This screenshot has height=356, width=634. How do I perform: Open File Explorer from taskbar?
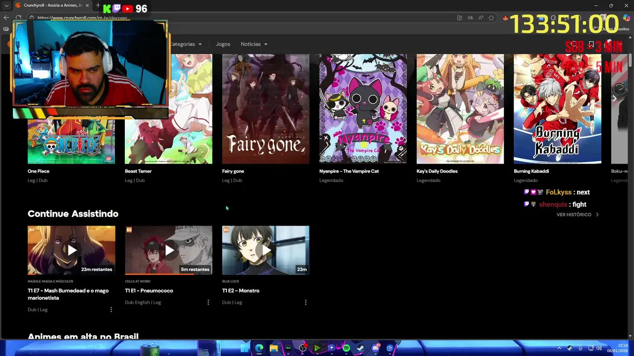(273, 348)
